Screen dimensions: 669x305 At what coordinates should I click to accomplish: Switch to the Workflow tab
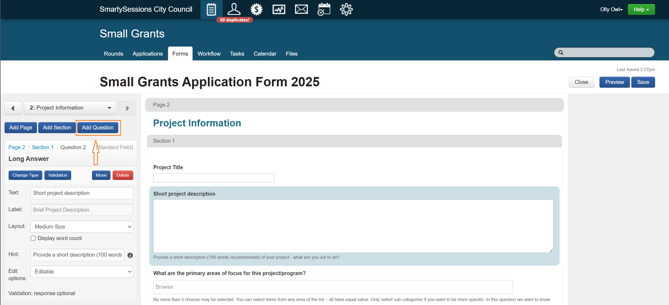[209, 54]
